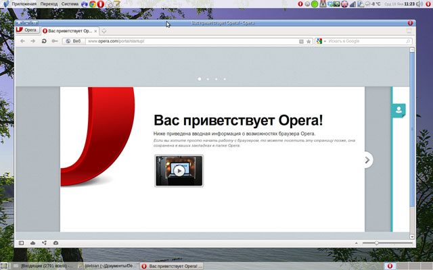Click the Opera tray icon near the green circle

click(300, 4)
